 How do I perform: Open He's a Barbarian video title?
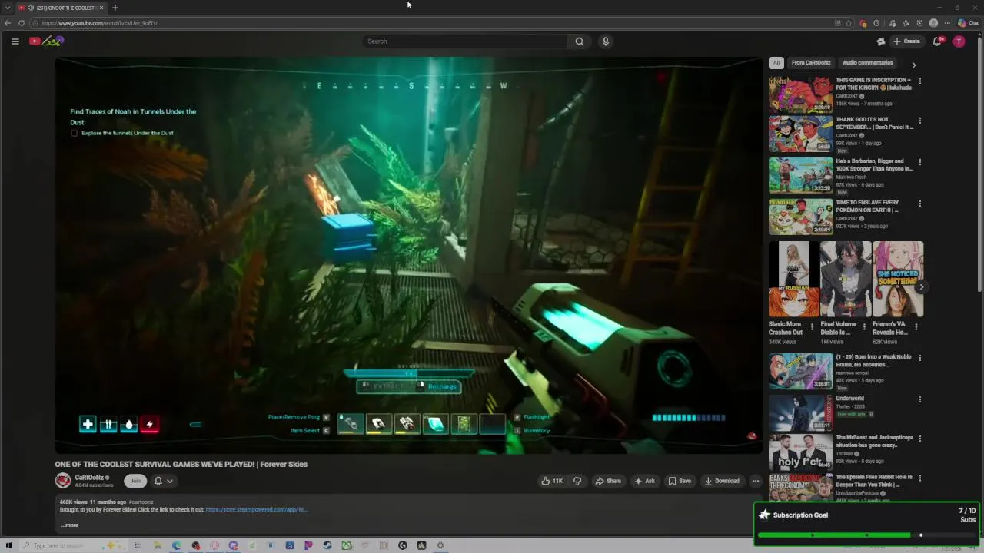coord(874,165)
